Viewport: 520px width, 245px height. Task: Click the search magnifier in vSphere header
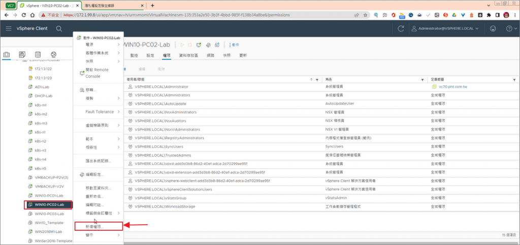coord(59,28)
